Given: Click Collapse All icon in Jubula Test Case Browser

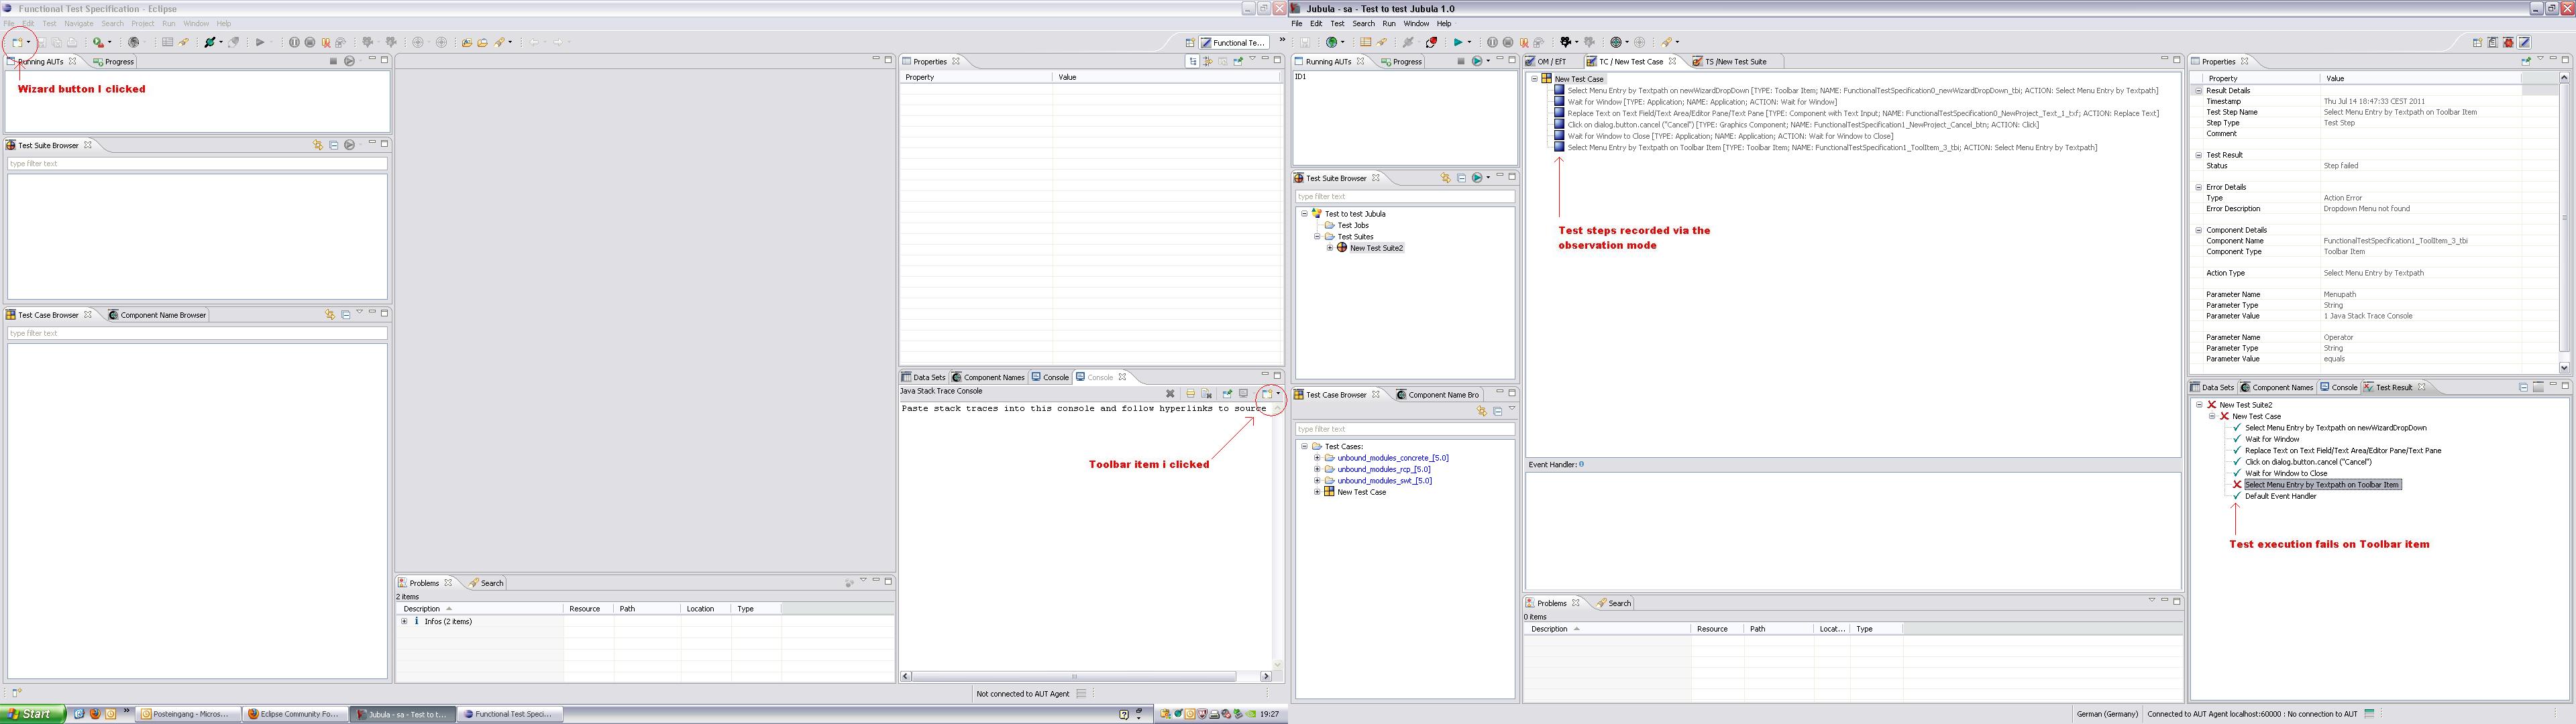Looking at the screenshot, I should pyautogui.click(x=1497, y=411).
